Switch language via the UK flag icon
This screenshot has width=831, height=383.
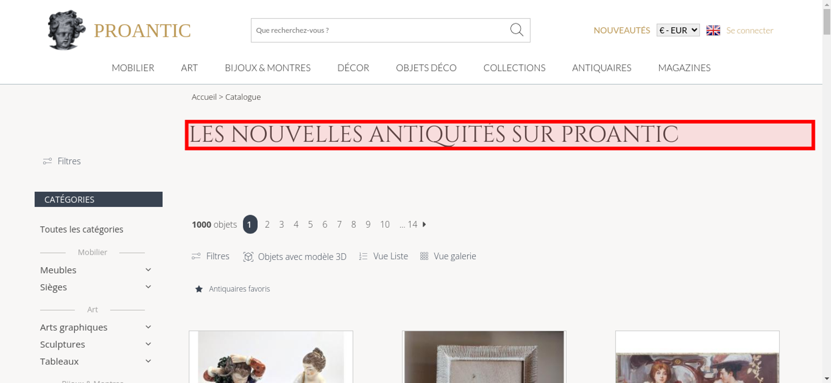(713, 30)
